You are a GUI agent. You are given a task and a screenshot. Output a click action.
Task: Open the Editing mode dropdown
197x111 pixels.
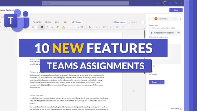coord(77,22)
